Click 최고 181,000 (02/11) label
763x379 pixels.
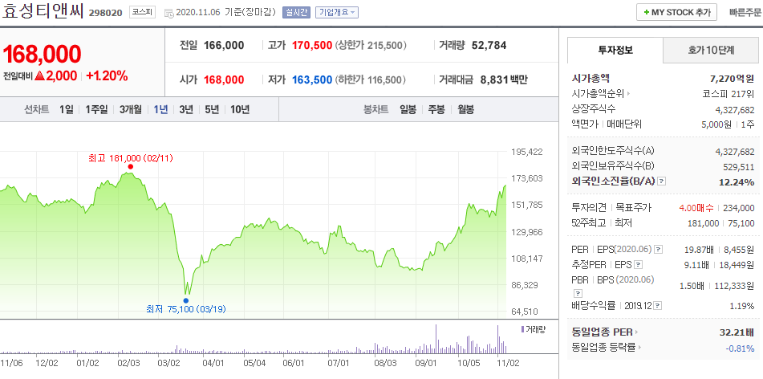point(131,158)
